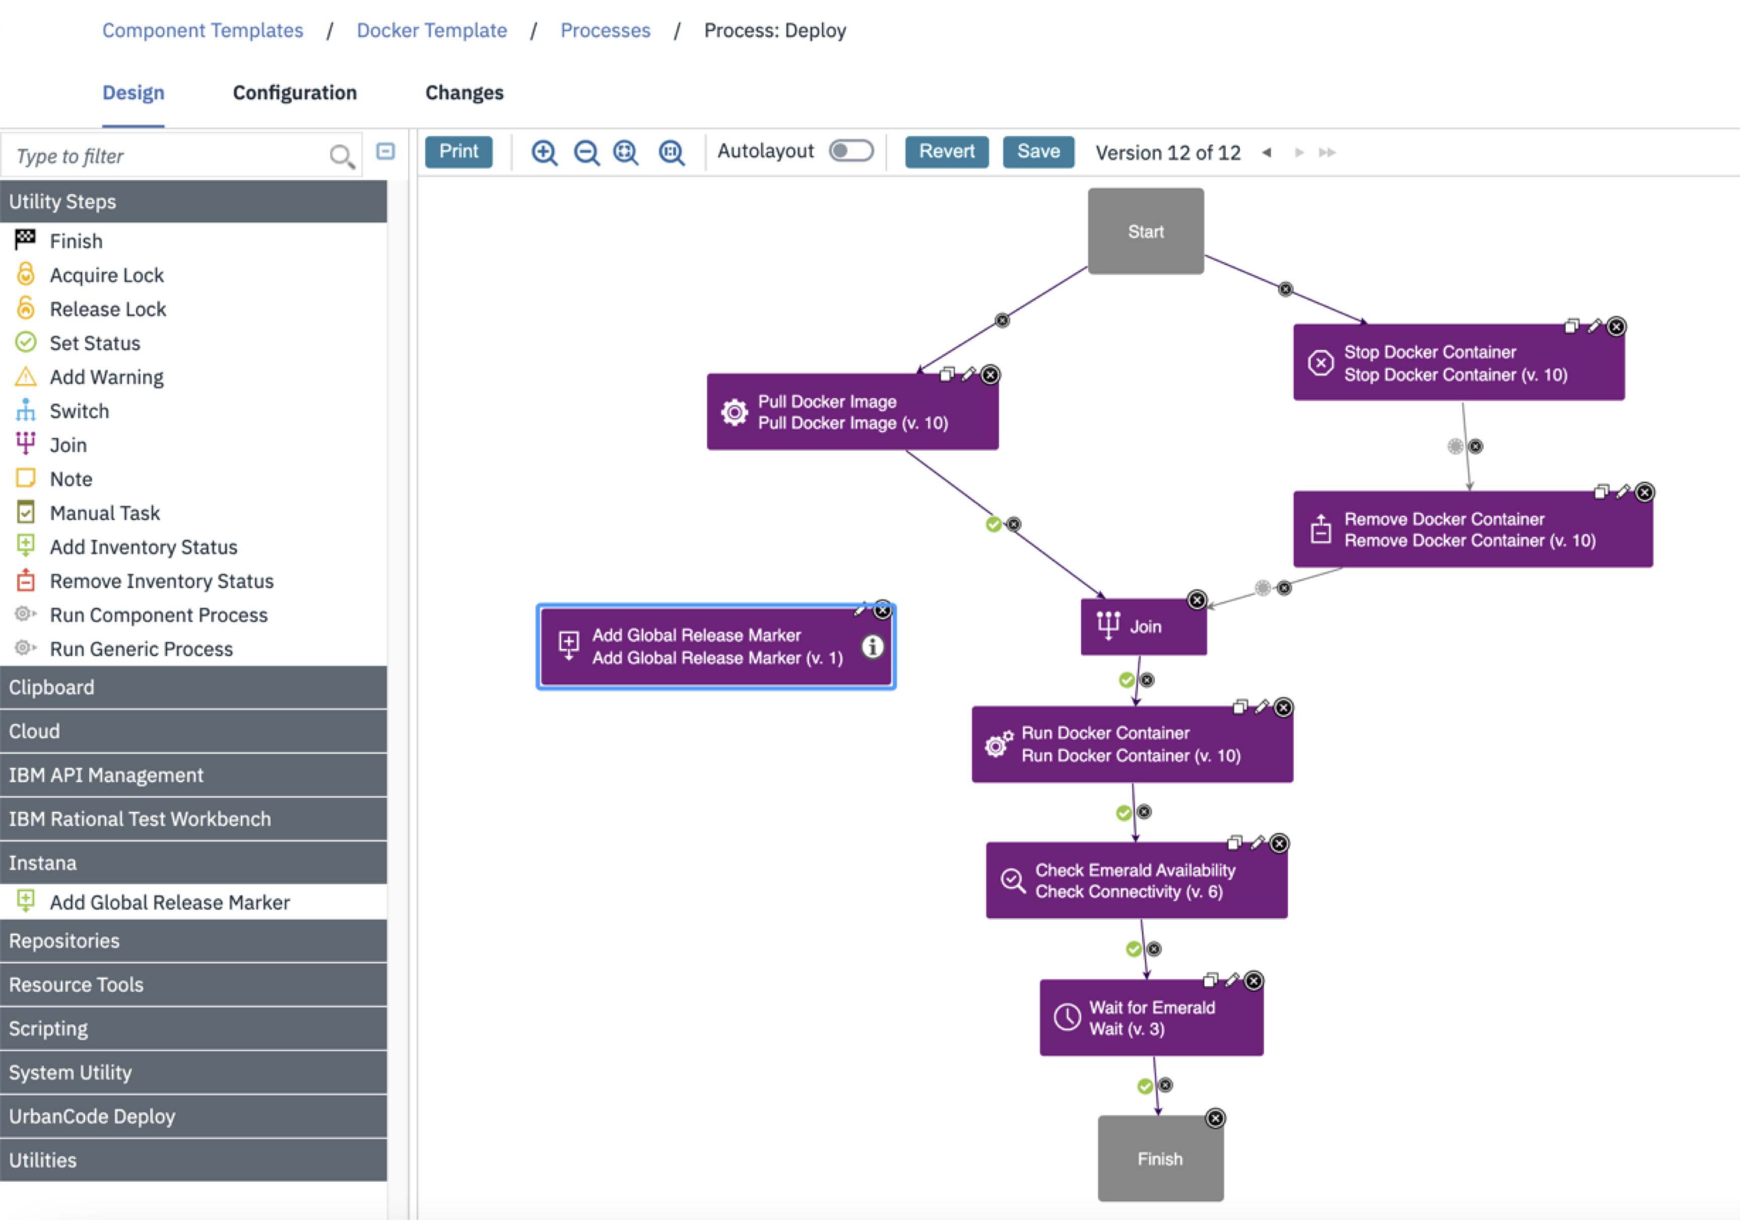Toggle the Autolayout switch
Screen dimensions: 1742x1222
850,151
